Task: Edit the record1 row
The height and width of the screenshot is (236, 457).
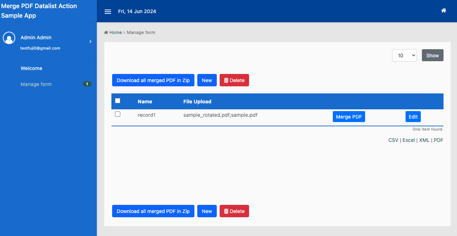Action: 413,117
